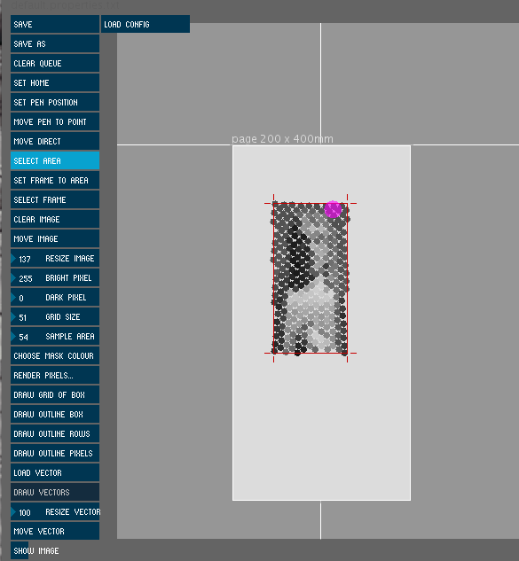This screenshot has height=561, width=519.
Task: Open Choose Mask Colour picker
Action: pos(55,356)
